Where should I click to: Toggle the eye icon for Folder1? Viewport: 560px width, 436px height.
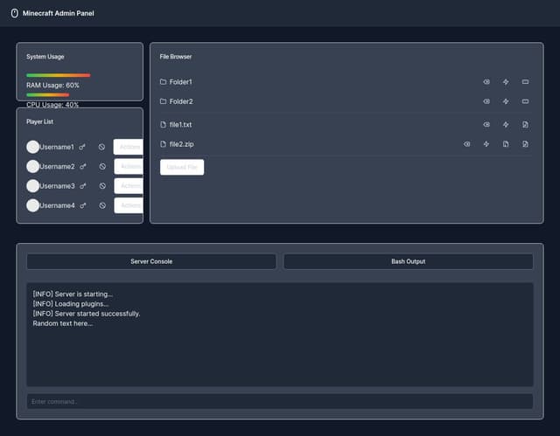pos(486,82)
